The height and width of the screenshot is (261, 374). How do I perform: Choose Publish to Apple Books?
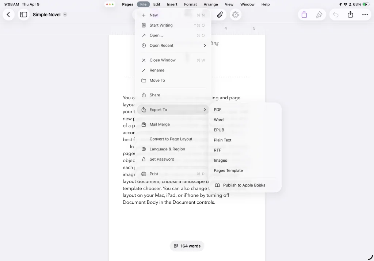[x=245, y=185]
